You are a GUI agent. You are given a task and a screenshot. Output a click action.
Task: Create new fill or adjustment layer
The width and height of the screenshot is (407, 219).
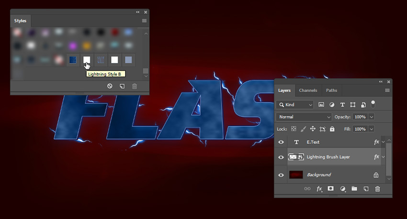pos(342,189)
